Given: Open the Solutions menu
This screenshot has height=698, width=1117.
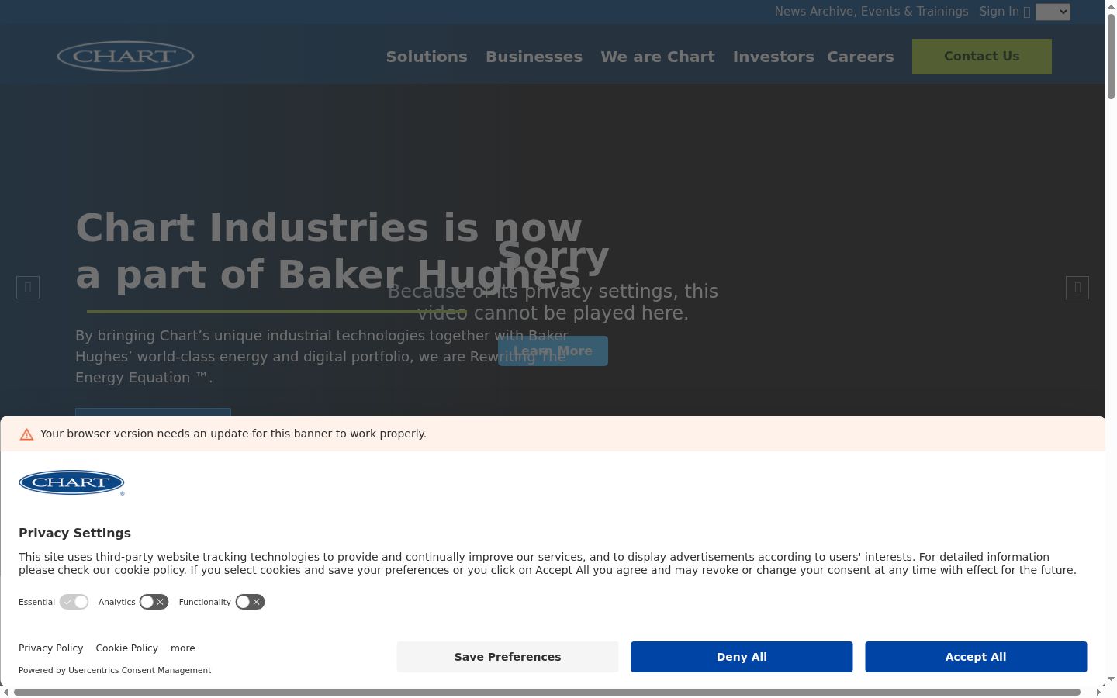Looking at the screenshot, I should point(427,57).
